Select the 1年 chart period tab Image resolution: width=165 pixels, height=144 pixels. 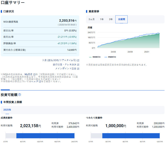point(102,19)
